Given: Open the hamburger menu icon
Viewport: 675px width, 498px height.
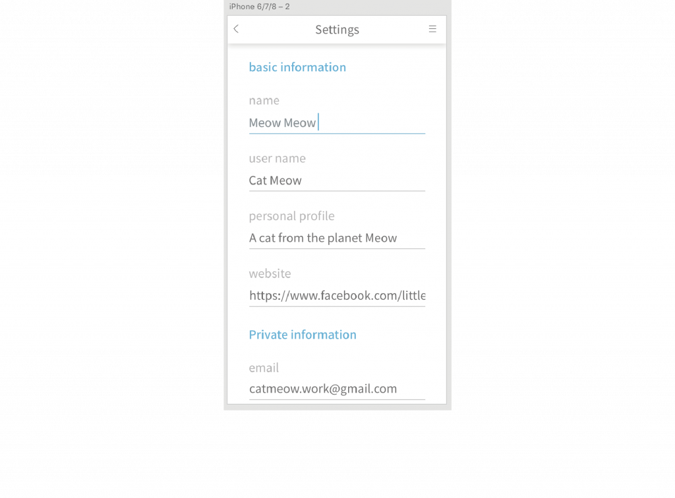Looking at the screenshot, I should tap(432, 29).
